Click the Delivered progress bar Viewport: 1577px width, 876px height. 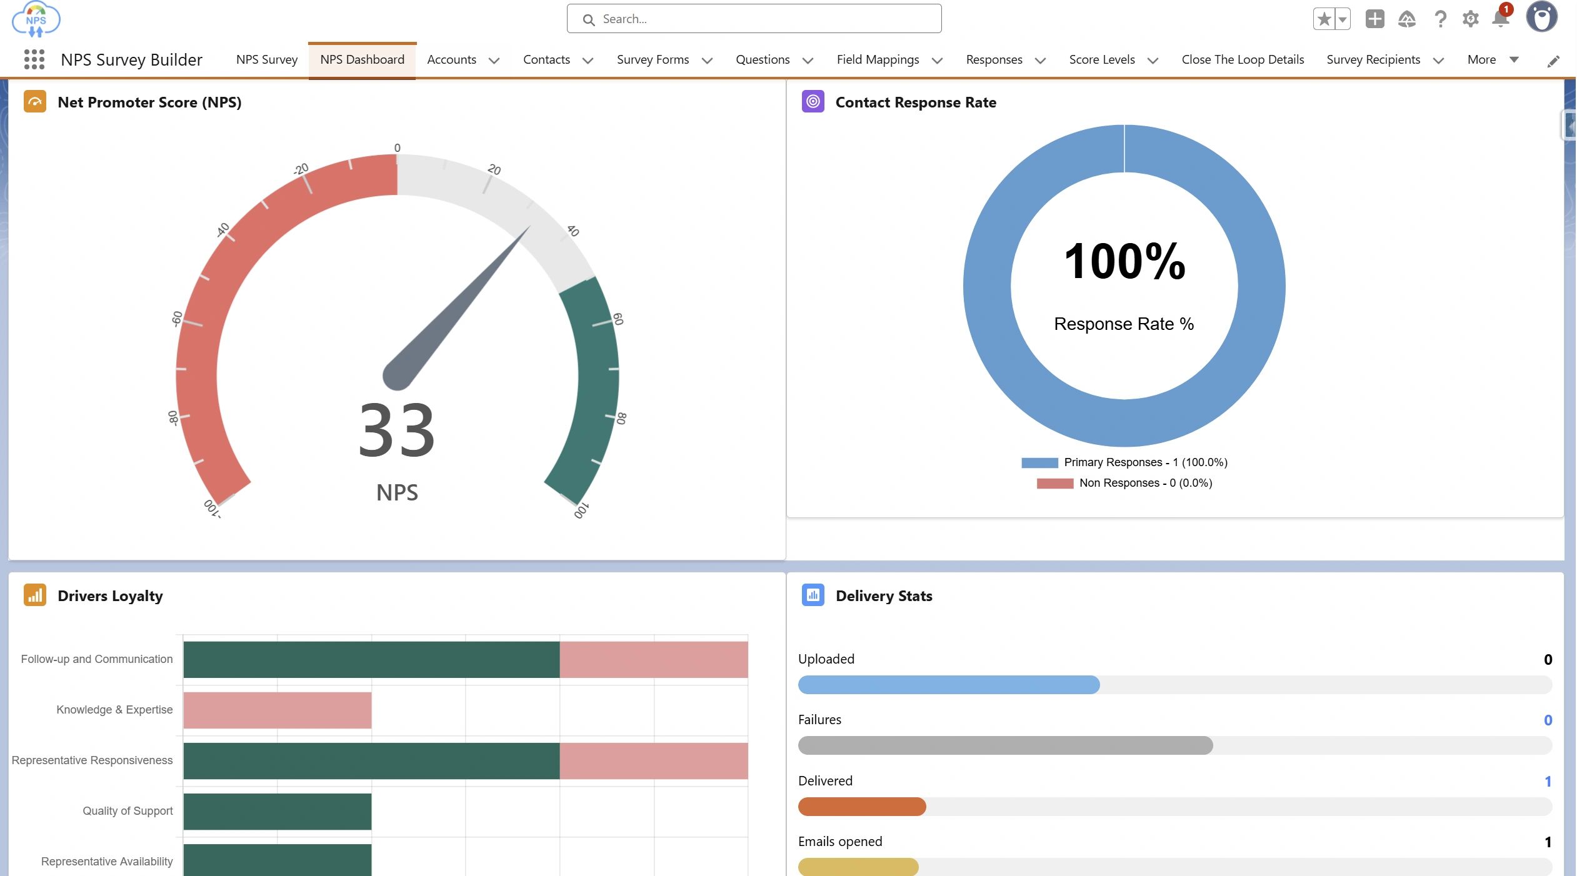tap(1174, 807)
